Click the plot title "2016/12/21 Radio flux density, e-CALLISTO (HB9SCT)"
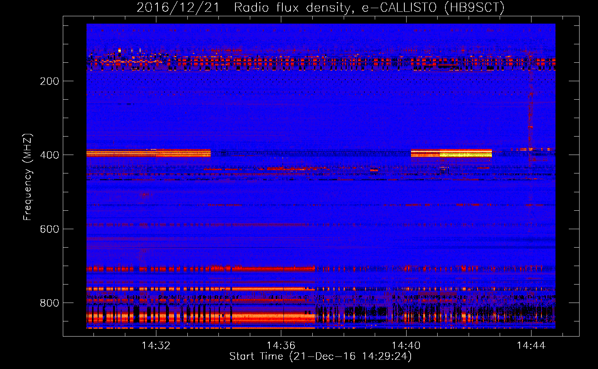 pos(320,7)
